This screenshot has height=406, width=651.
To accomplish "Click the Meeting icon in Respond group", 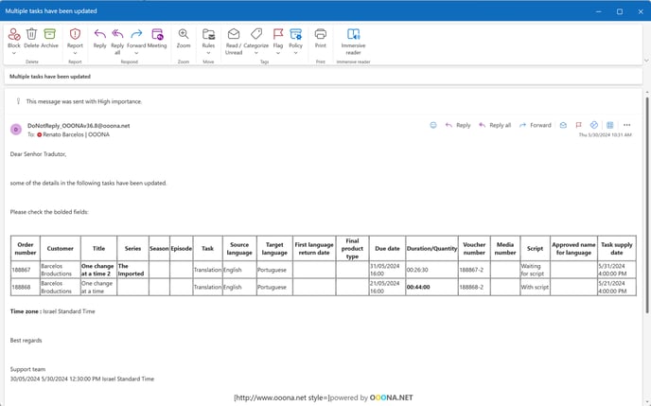I will point(157,38).
